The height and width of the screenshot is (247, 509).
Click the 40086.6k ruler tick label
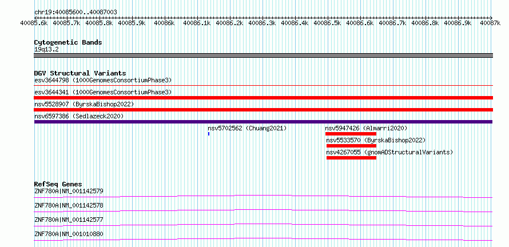(360, 23)
